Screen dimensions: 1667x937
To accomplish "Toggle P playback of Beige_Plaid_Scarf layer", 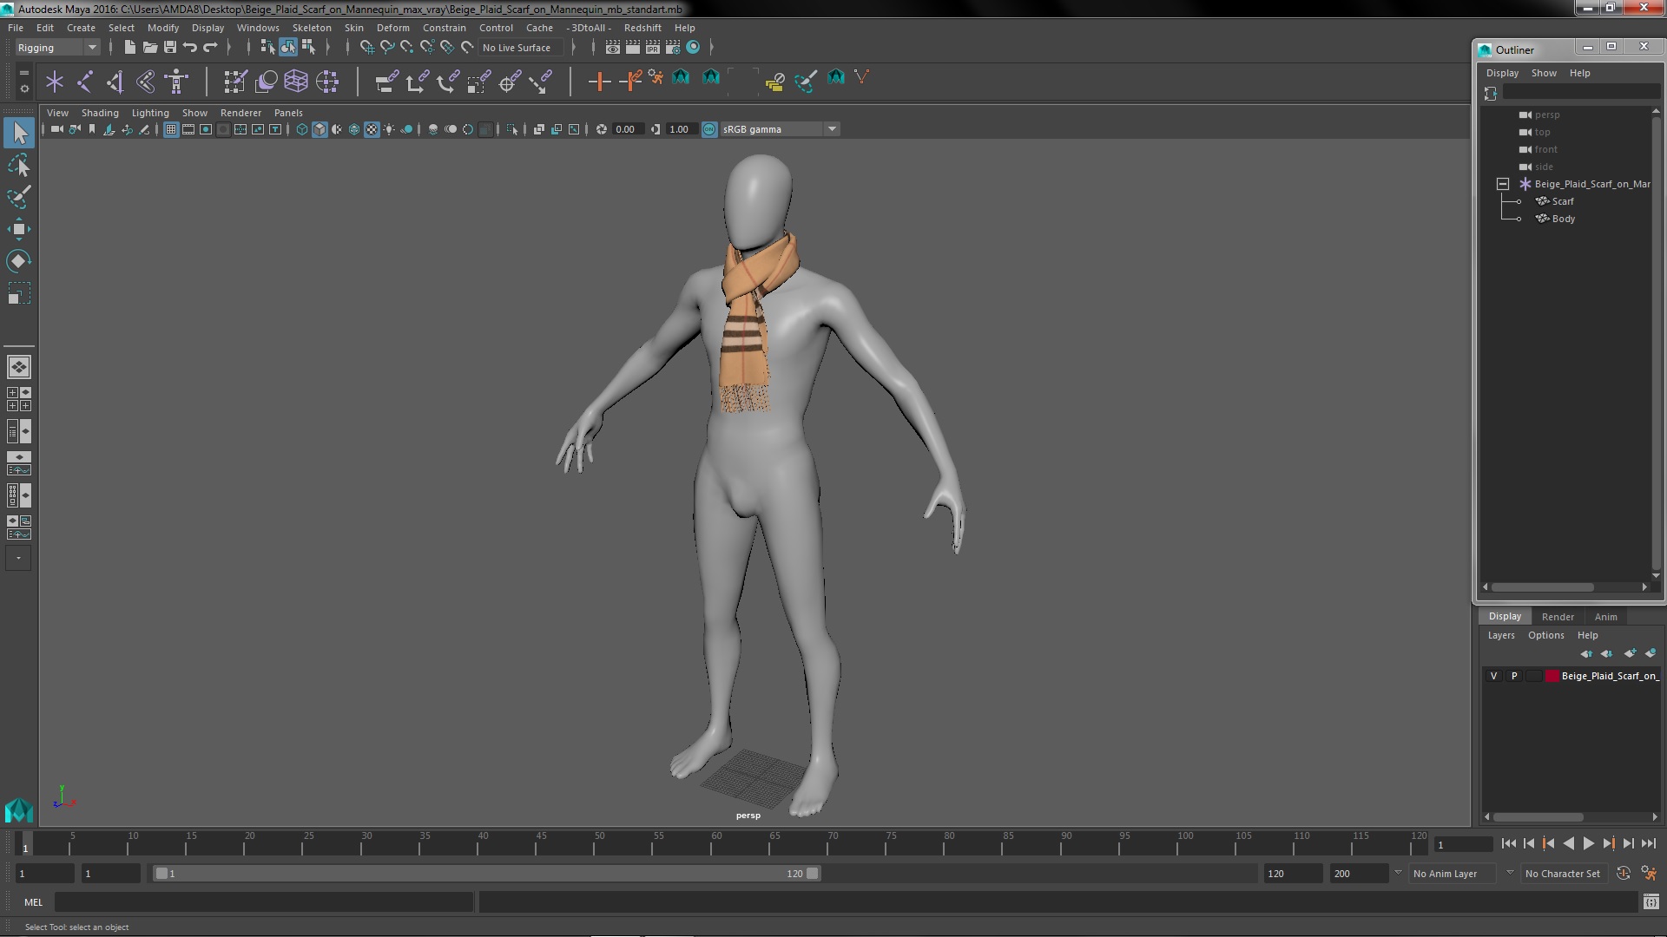I will point(1514,676).
